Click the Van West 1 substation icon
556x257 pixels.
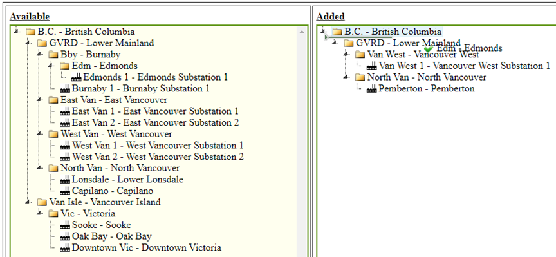click(371, 66)
